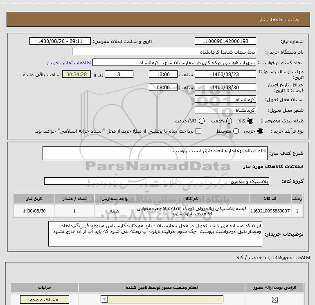This screenshot has height=305, width=315.
Task: Click the unit cell جعبه
Action: click(115, 211)
